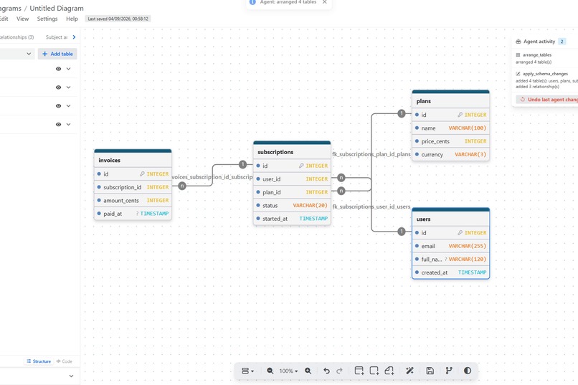Expand fourth table row chevron in sidebar

(x=69, y=125)
